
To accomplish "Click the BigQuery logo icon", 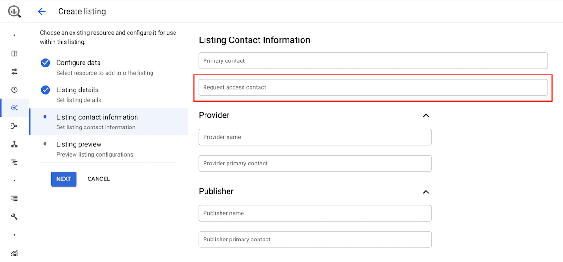I will point(15,11).
